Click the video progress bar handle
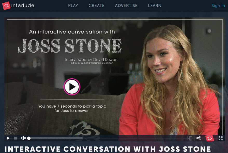Viewport: 228px width, 153px height. pos(29,138)
